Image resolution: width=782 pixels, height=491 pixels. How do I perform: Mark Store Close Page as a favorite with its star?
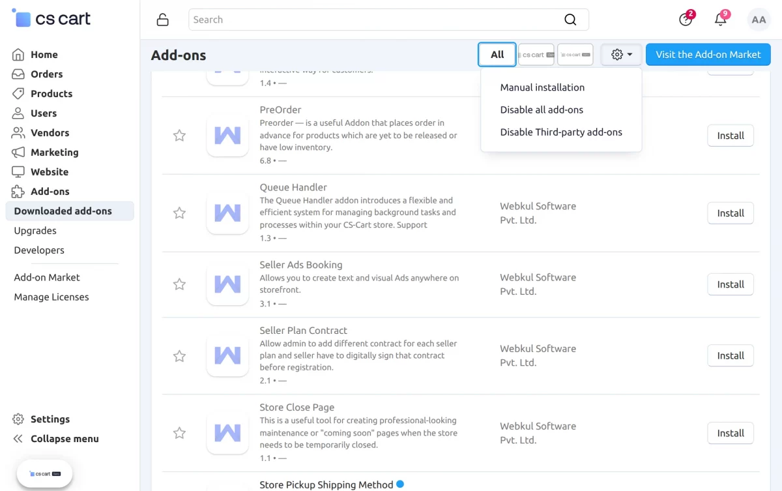point(179,433)
